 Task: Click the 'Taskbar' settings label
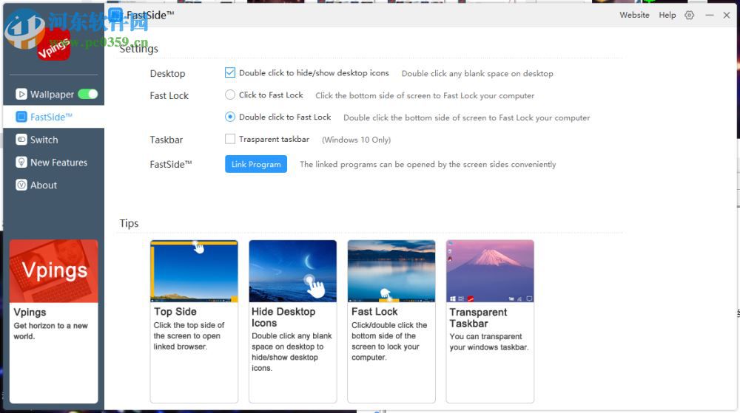pyautogui.click(x=166, y=140)
